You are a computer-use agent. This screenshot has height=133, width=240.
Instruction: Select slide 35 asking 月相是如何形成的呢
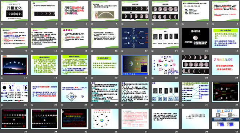click(x=75, y=119)
